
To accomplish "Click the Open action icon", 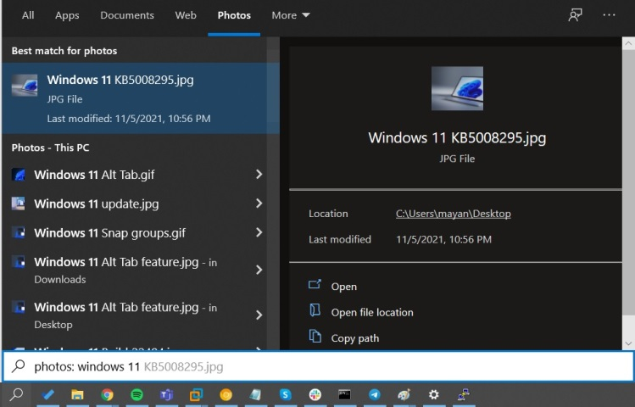I will coord(315,284).
